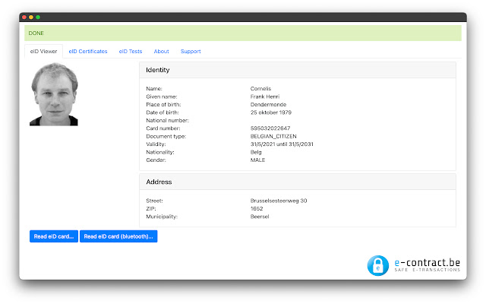486x304 pixels.
Task: Click the e-contract.be padlock logo icon
Action: point(378,265)
